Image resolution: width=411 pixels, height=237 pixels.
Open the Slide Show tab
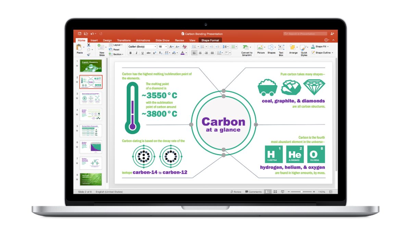click(x=162, y=40)
